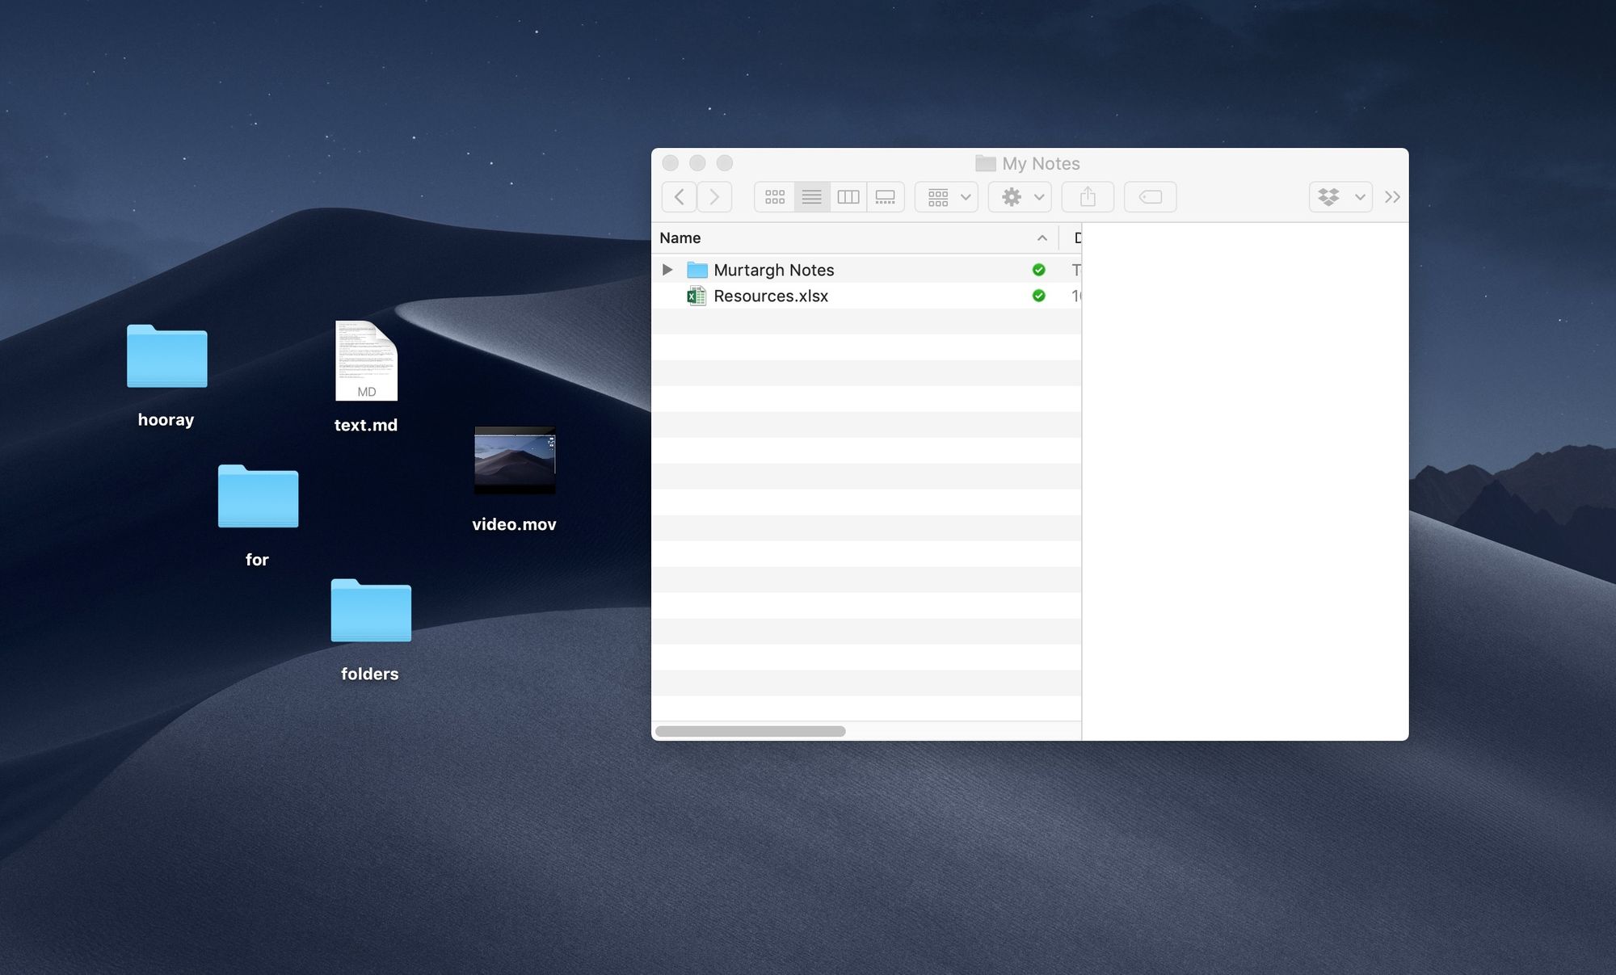1616x975 pixels.
Task: Click the Dropbox icon in the toolbar
Action: (1329, 196)
